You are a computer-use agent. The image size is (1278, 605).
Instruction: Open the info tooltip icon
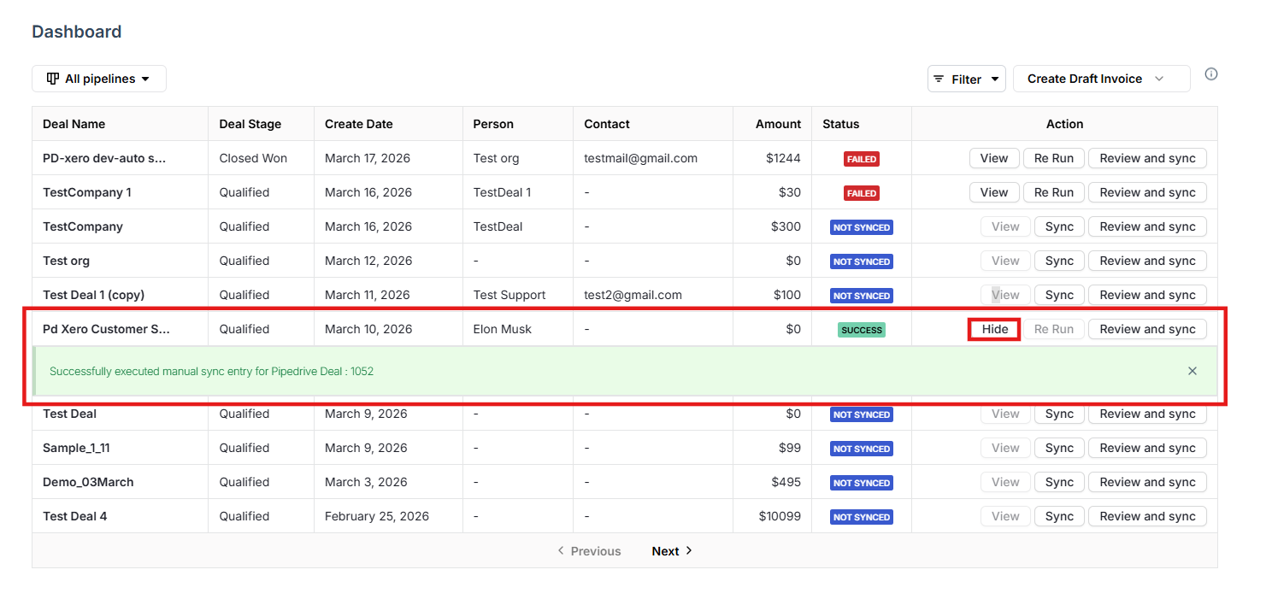click(1211, 73)
